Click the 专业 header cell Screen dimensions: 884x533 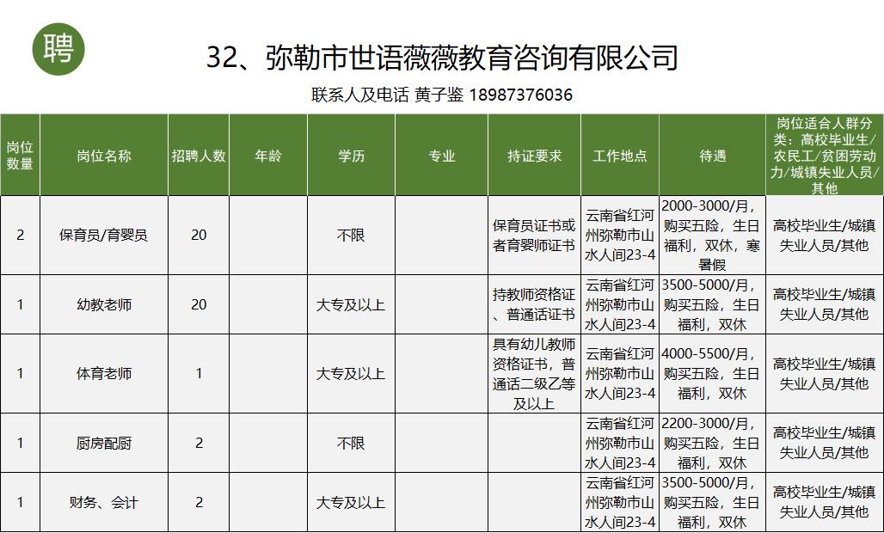[x=440, y=154]
